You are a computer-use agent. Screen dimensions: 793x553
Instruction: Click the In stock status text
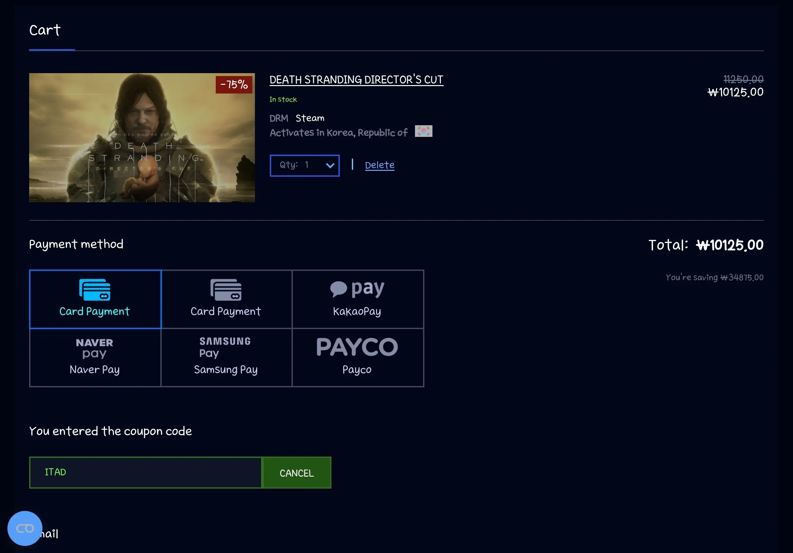[283, 99]
